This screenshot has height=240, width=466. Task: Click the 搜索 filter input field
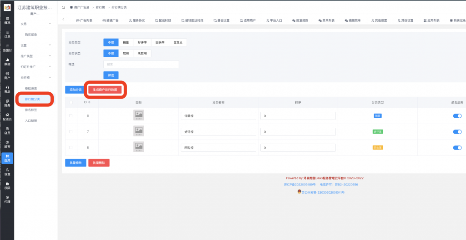[x=141, y=65]
